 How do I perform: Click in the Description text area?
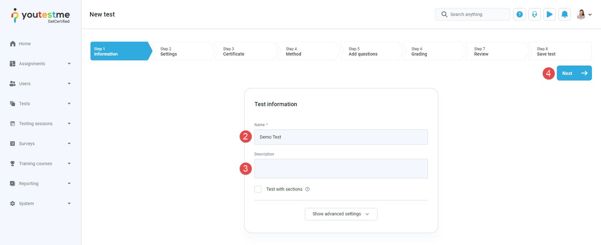(341, 169)
